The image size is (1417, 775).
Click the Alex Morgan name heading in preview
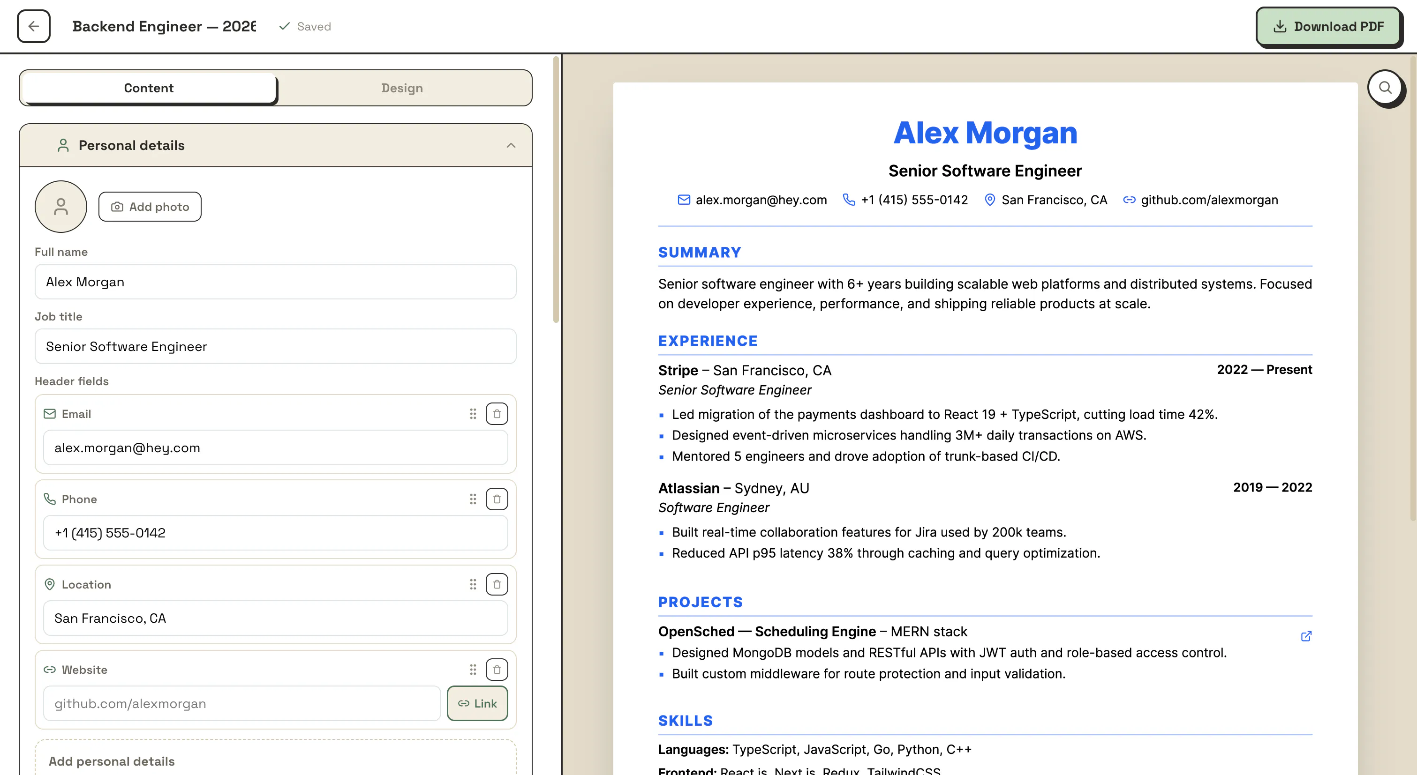pyautogui.click(x=985, y=133)
